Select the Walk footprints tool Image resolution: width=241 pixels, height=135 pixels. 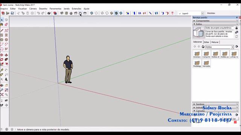coord(2,105)
